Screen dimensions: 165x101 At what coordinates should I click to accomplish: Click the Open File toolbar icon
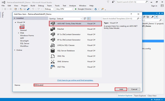tap(21, 9)
